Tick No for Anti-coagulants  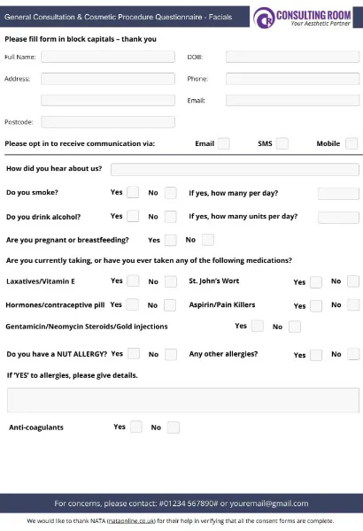click(x=174, y=427)
